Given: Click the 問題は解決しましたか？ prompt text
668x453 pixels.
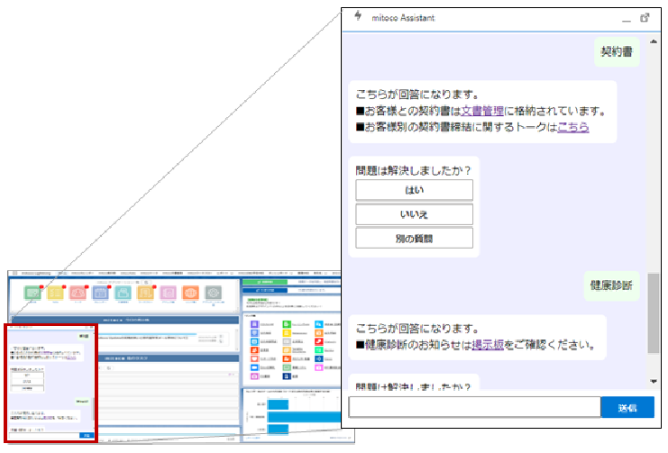Looking at the screenshot, I should [413, 171].
